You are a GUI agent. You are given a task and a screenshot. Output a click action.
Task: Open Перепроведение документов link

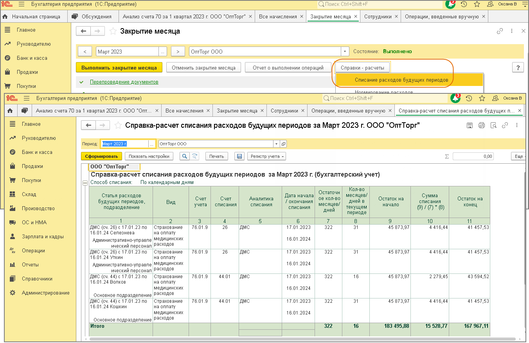click(124, 82)
